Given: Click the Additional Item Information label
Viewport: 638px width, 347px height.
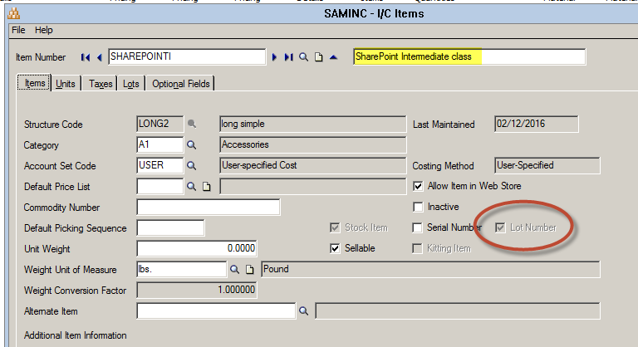Looking at the screenshot, I should (x=76, y=335).
